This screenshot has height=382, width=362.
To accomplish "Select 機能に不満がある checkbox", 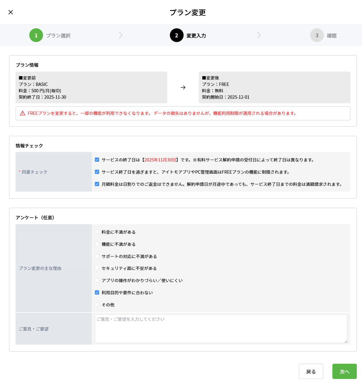I will pos(97,244).
